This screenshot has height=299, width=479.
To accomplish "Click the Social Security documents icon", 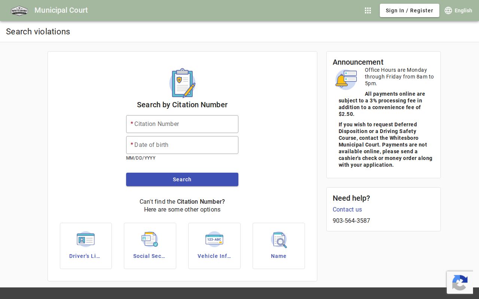I will pyautogui.click(x=150, y=239).
